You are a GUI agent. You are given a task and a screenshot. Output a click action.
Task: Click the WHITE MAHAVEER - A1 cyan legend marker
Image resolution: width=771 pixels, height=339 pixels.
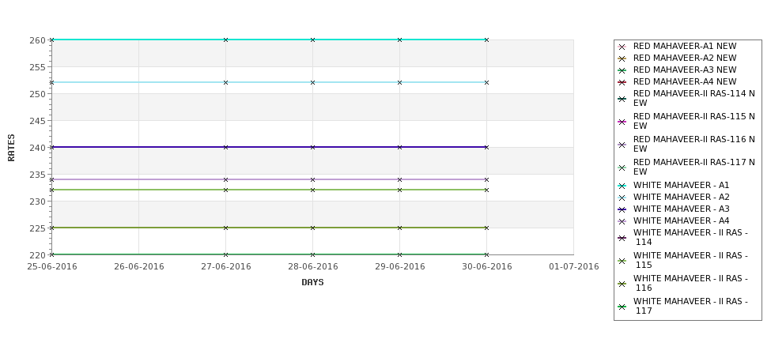coord(622,186)
